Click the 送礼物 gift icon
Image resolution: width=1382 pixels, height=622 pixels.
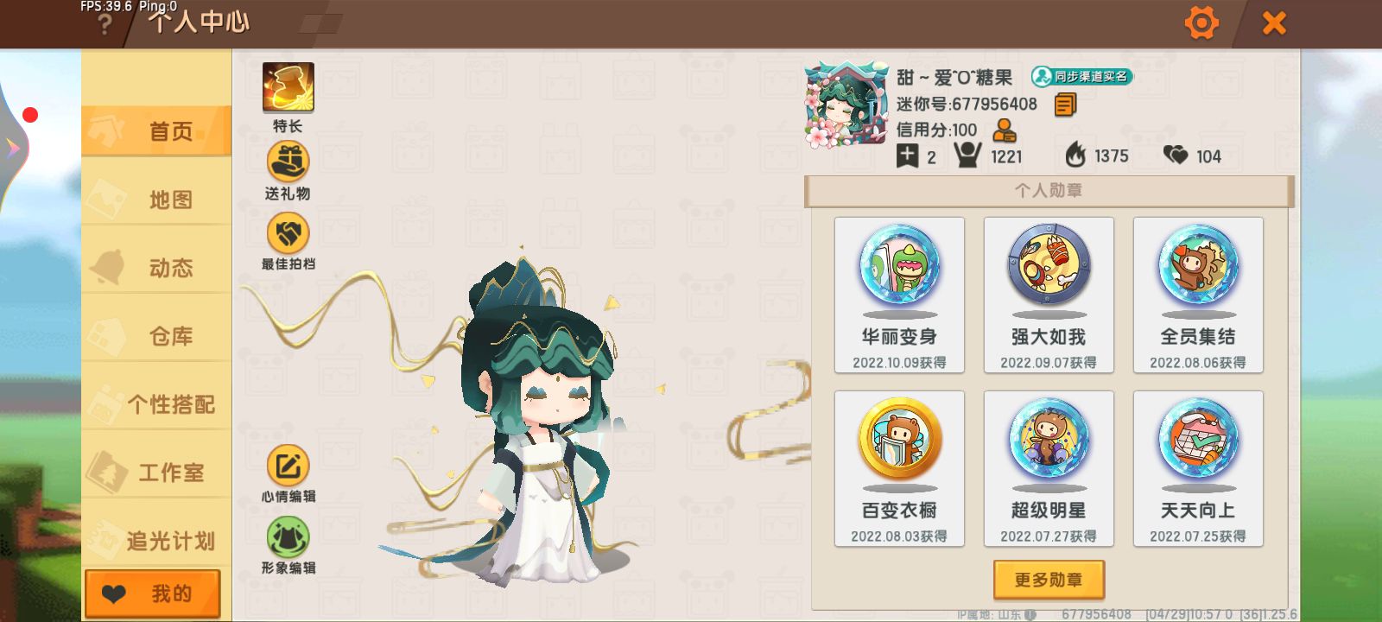click(288, 162)
